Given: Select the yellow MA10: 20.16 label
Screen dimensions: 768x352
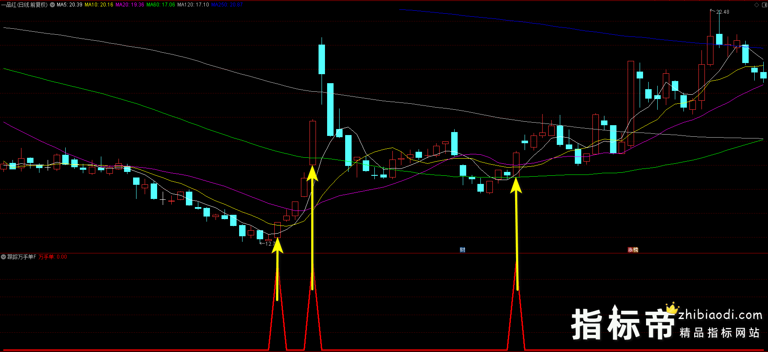Looking at the screenshot, I should pyautogui.click(x=99, y=5).
